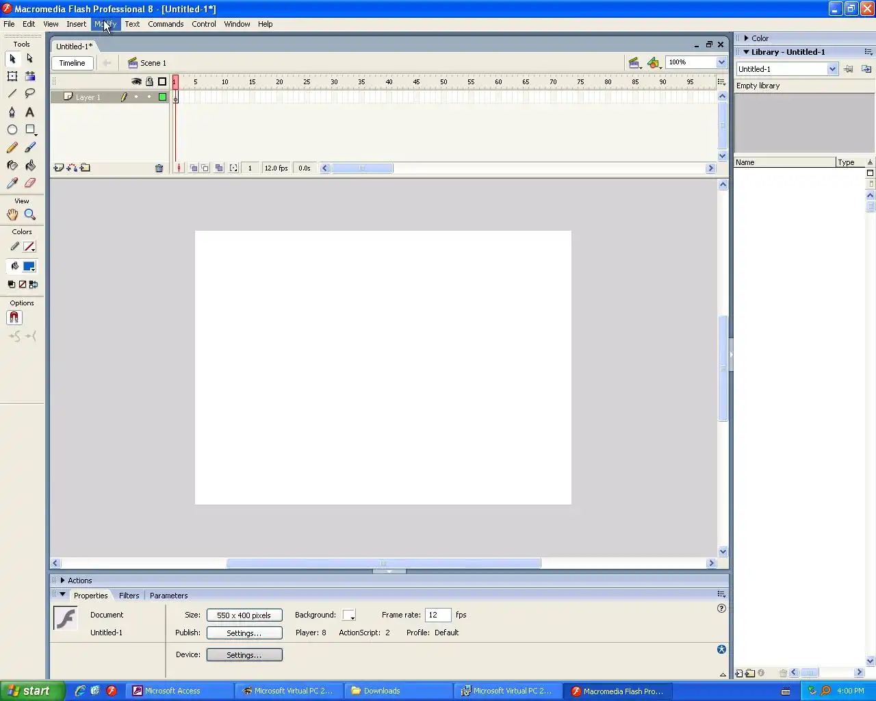Toggle show/hide all layers eye icon

pos(136,81)
